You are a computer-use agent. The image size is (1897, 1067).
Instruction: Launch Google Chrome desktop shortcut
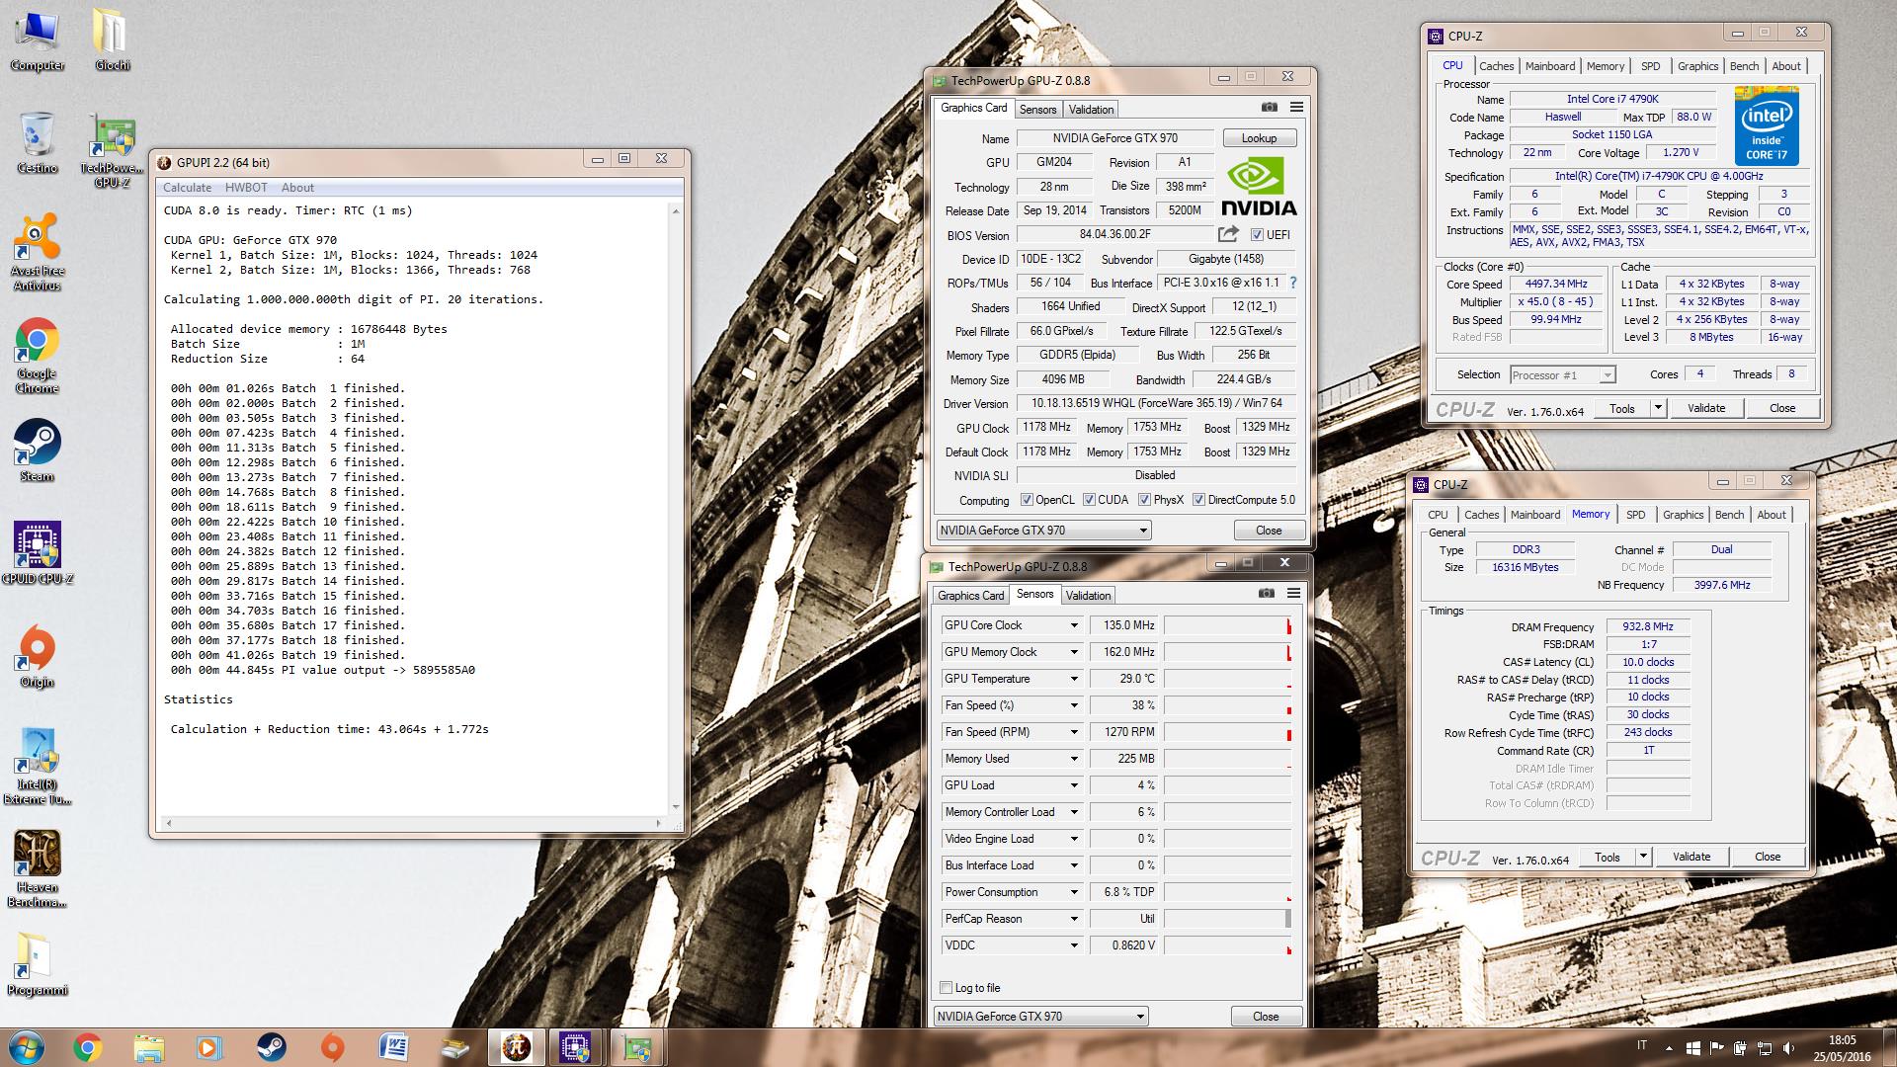38,356
